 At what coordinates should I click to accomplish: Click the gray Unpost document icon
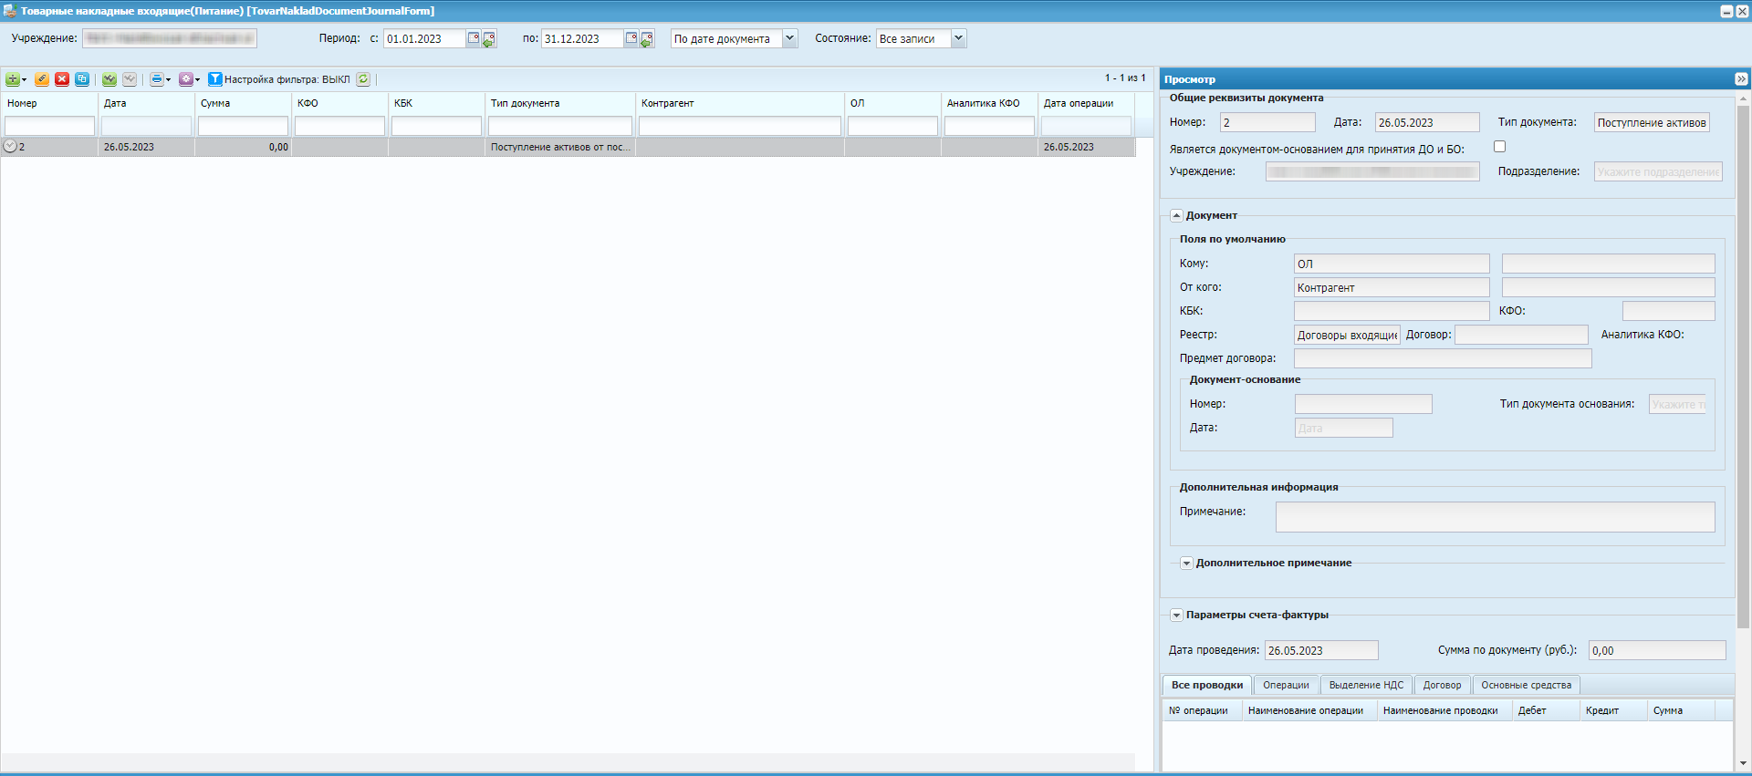[130, 79]
